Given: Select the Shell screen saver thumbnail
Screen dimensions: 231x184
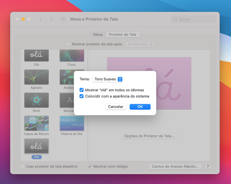Looking at the screenshot, I should [36, 100].
